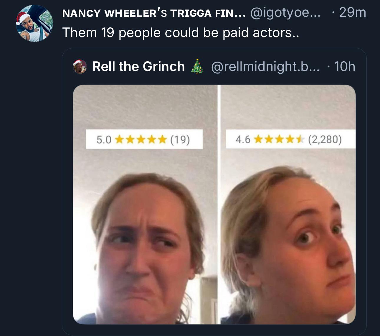Screen dimensions: 380x336
Task: Open the small Rell the Grinch avatar
Action: click(x=80, y=67)
